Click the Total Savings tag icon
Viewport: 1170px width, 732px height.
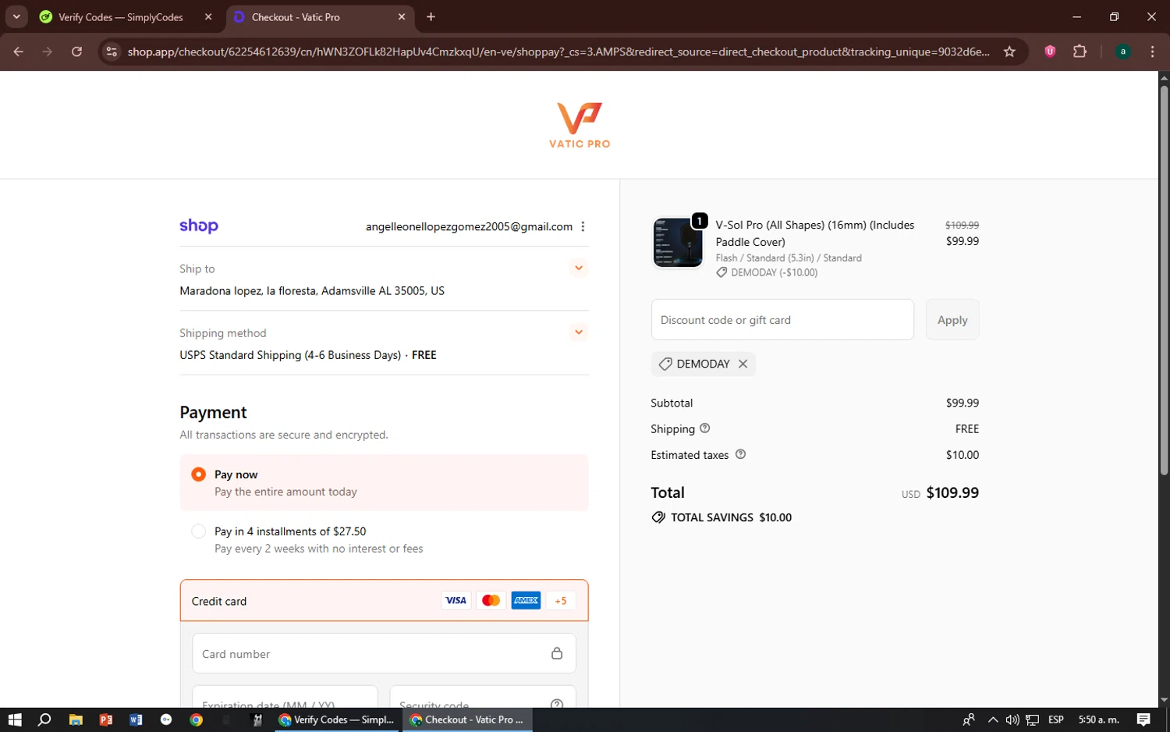pyautogui.click(x=658, y=517)
